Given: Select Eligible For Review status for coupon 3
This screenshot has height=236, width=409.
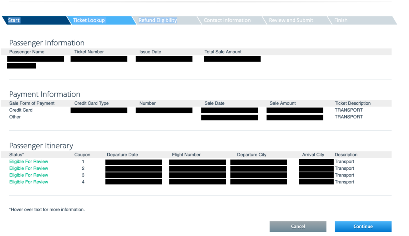Looking at the screenshot, I should point(29,175).
